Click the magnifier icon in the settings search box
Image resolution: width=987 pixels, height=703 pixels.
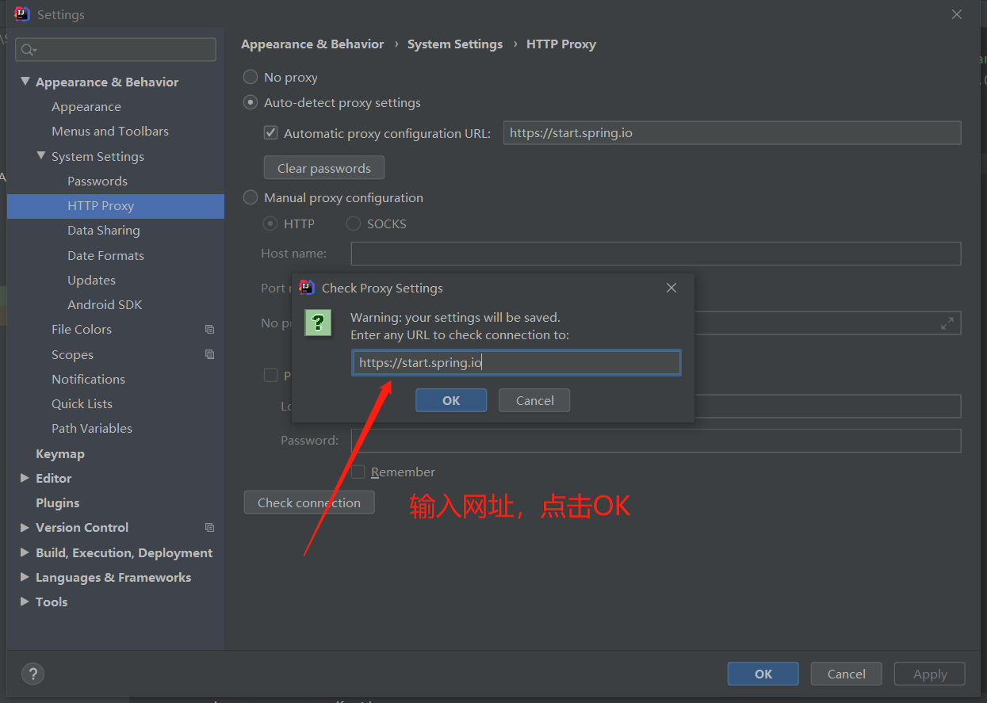tap(25, 49)
